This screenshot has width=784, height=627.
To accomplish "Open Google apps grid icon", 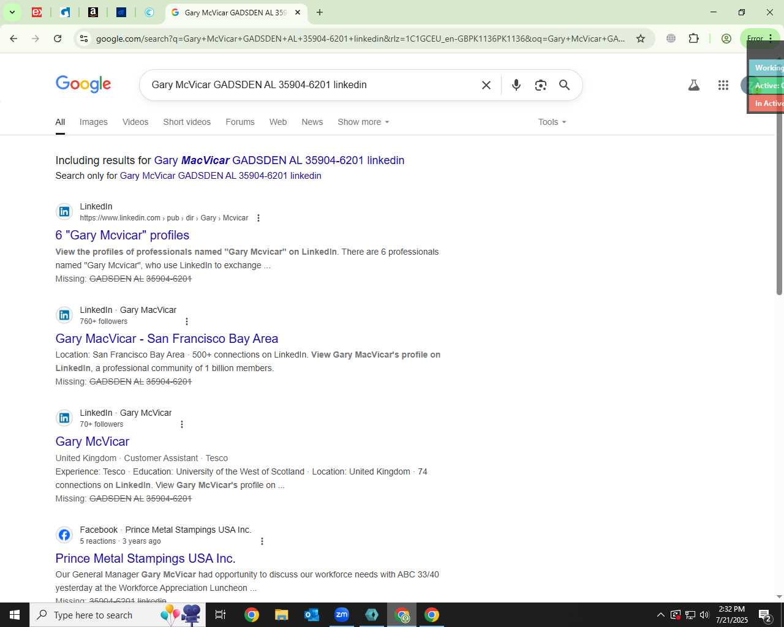I will tap(723, 85).
